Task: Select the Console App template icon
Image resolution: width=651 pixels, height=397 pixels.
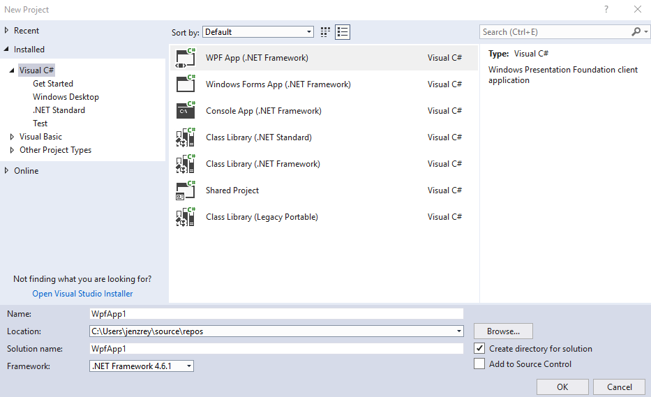Action: [x=185, y=111]
